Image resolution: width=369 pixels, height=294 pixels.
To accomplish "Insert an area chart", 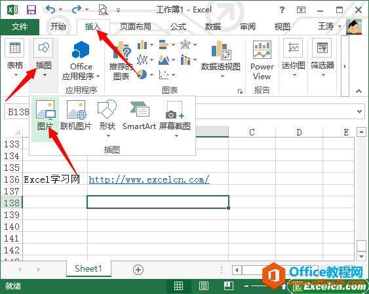I will click(x=164, y=60).
